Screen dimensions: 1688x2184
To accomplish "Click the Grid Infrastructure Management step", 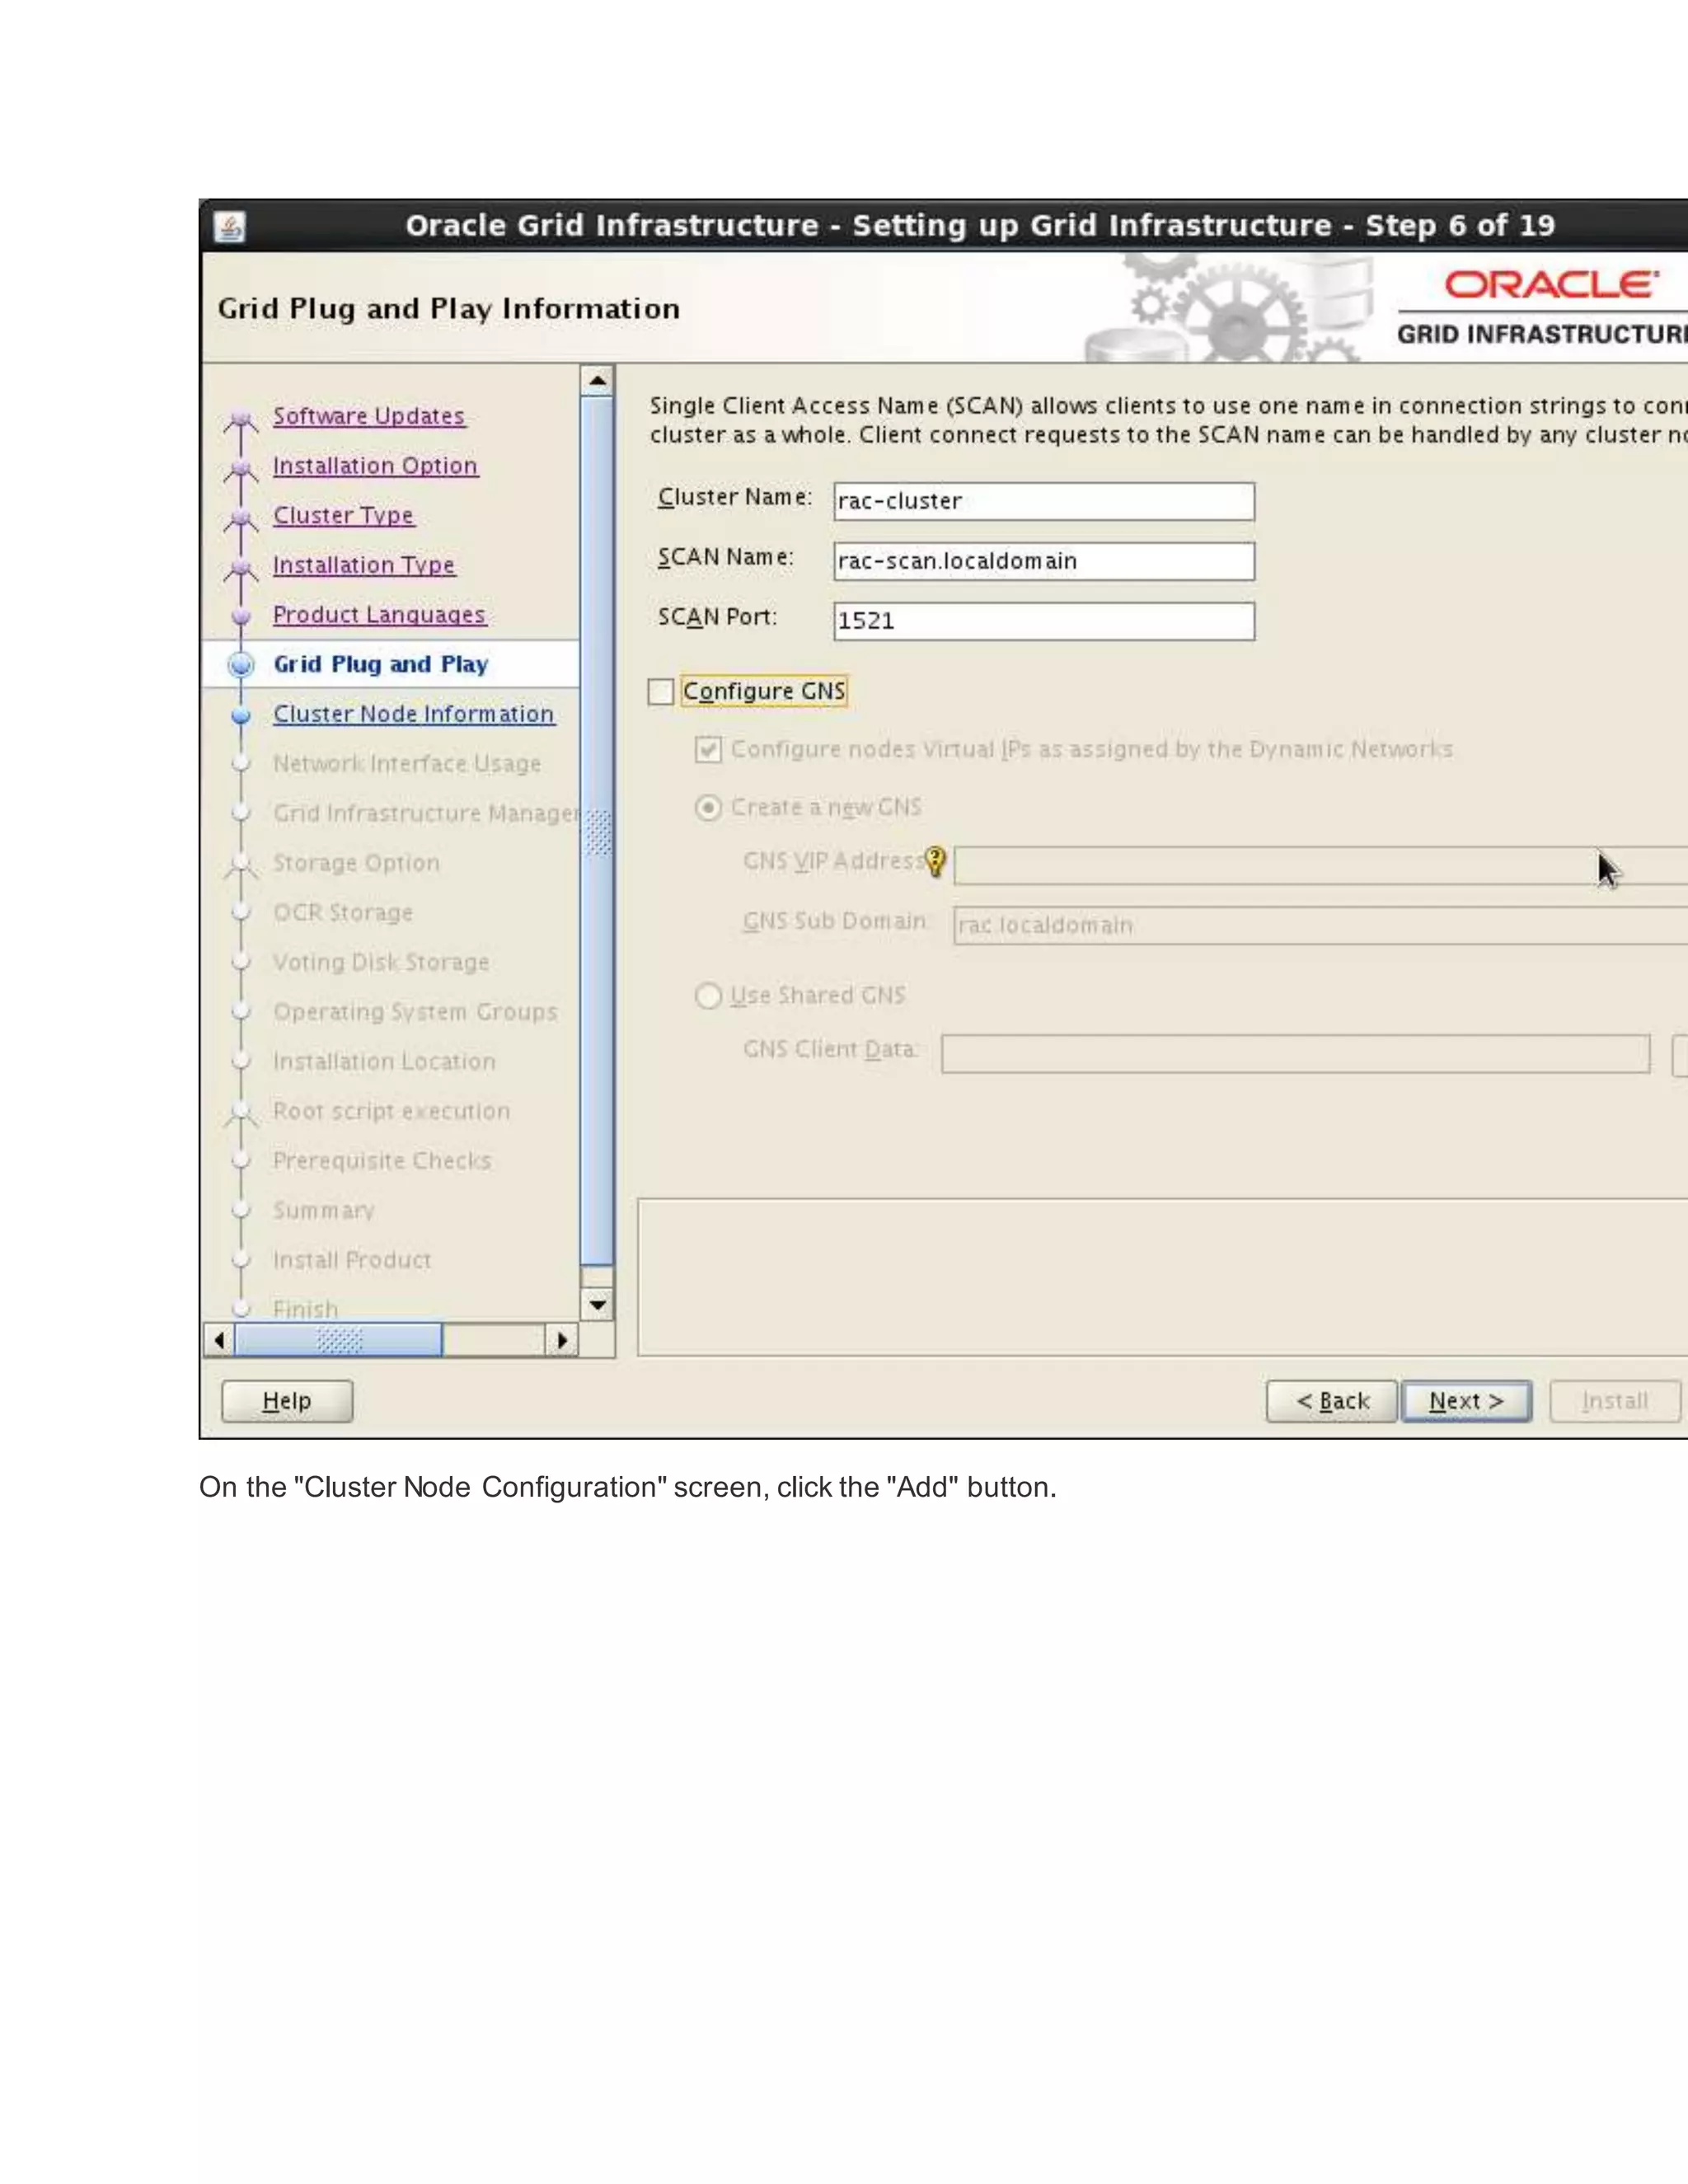I will pos(426,813).
